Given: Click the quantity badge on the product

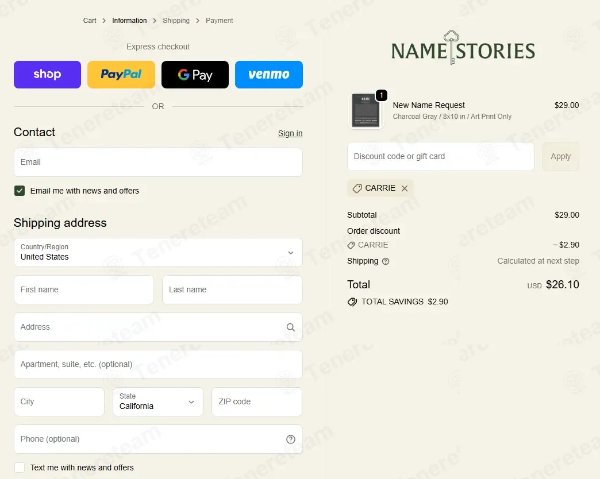Looking at the screenshot, I should (382, 95).
